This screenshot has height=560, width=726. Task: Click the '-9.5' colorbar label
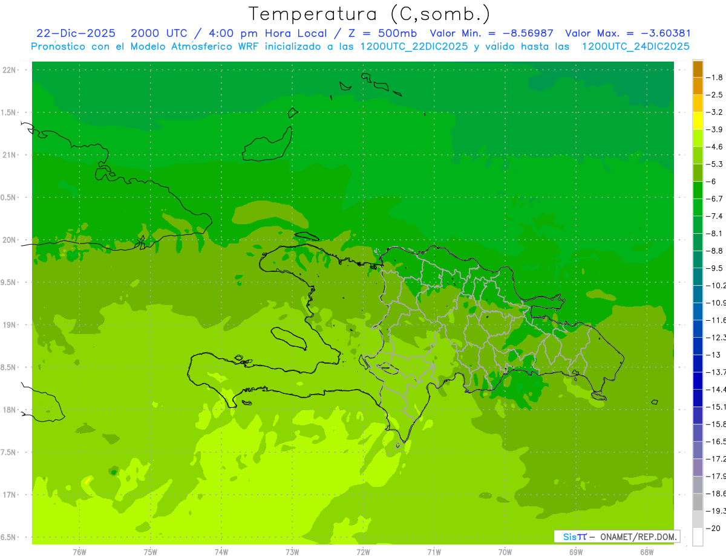[x=715, y=268]
